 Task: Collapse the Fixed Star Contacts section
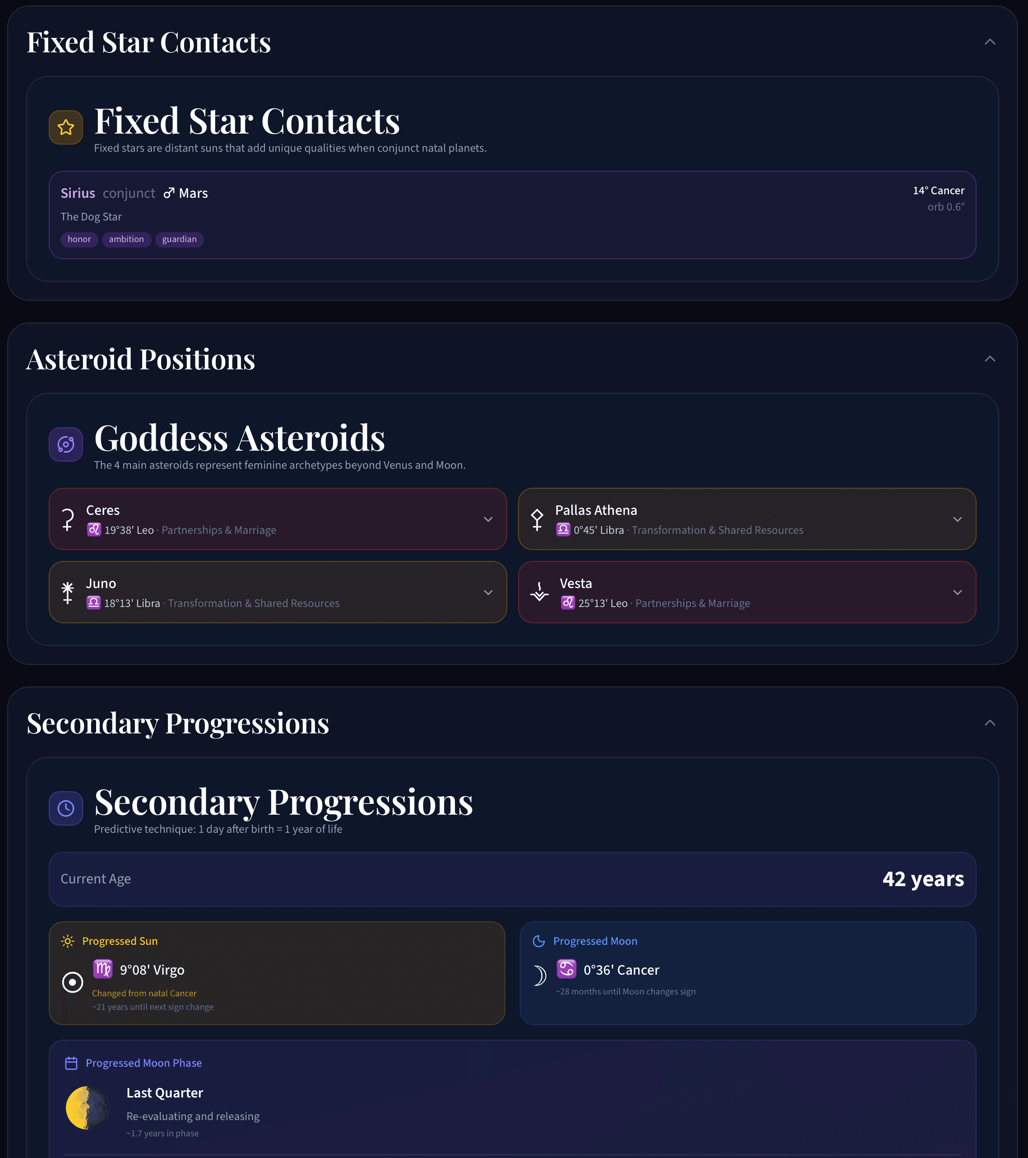pyautogui.click(x=990, y=42)
